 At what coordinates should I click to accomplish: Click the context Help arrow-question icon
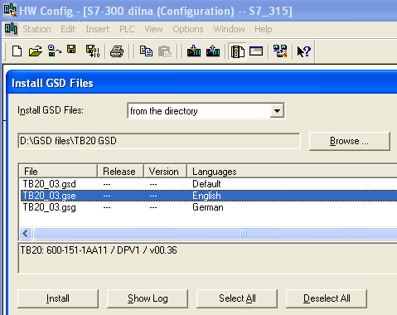[x=304, y=51]
